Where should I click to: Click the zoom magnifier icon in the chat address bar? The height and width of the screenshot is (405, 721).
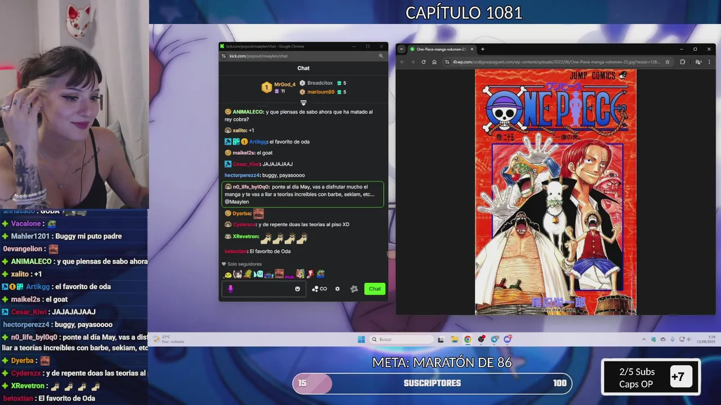tap(381, 56)
